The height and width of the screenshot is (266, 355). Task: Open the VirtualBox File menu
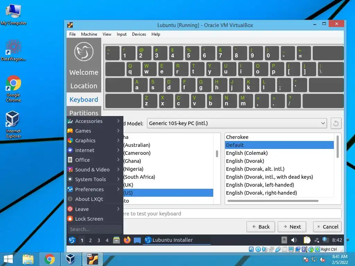[x=72, y=34]
